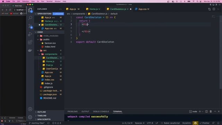Open the Explorer view in activity bar
The width and height of the screenshot is (222, 125).
(30, 10)
